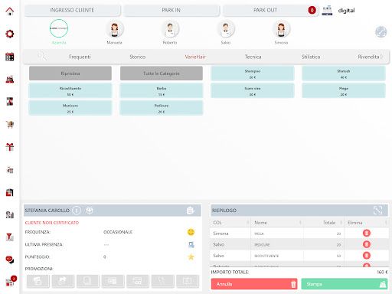Delete the Salvo Ricostituente row
This screenshot has height=294, width=392.
click(x=367, y=256)
